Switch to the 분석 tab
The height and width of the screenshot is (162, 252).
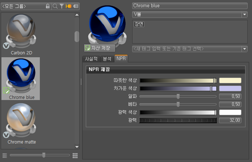pos(107,59)
